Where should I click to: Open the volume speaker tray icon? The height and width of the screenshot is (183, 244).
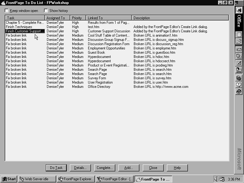(217, 179)
